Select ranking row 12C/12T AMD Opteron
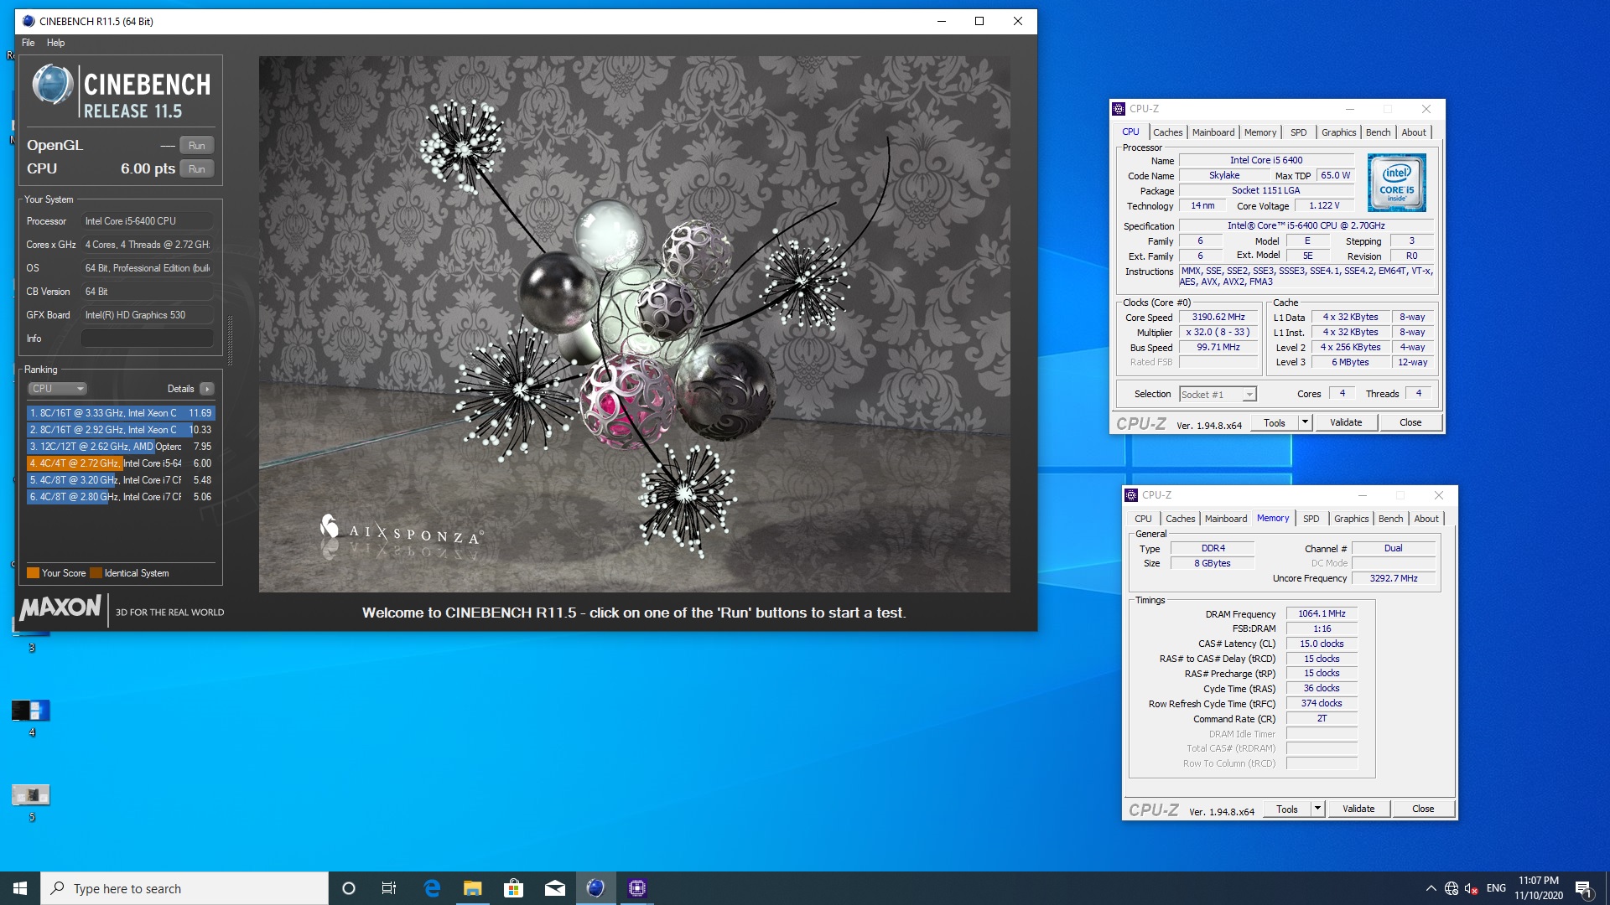 coord(121,447)
